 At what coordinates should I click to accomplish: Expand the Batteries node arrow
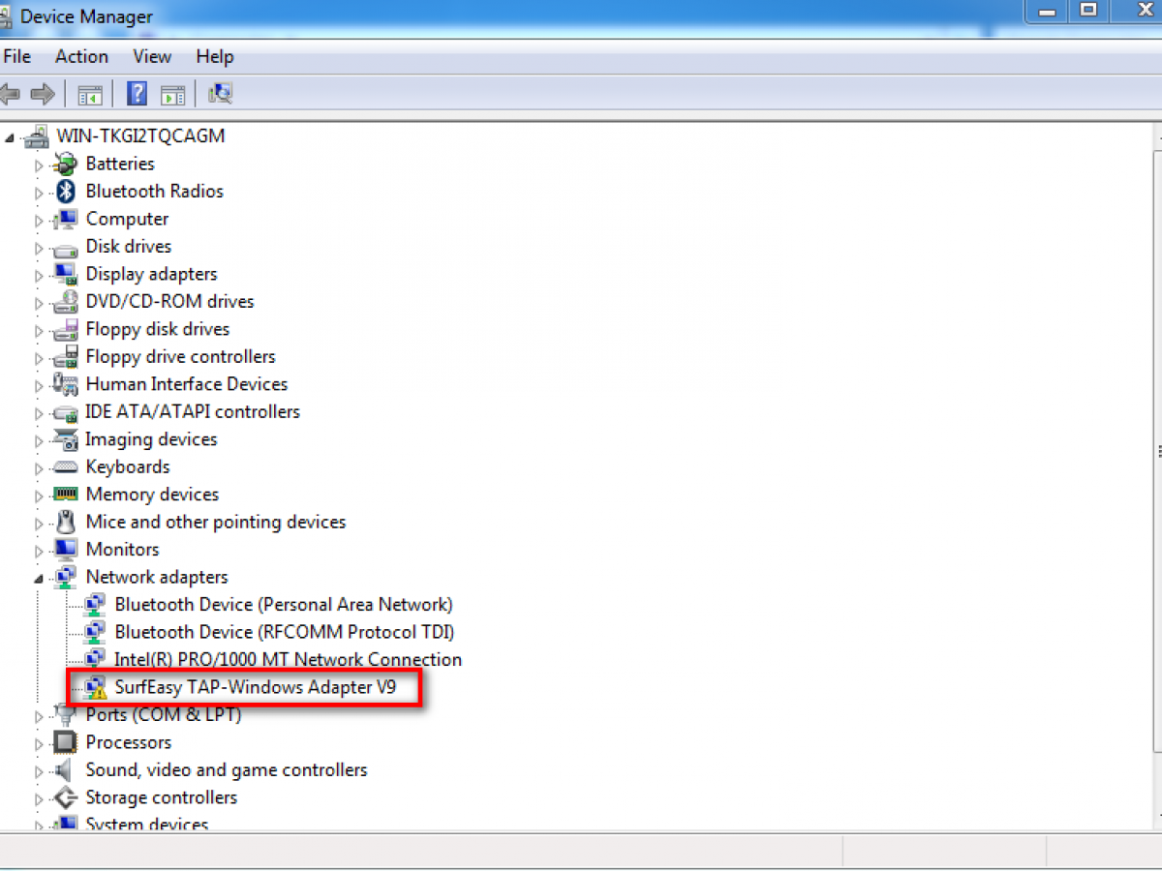coord(40,165)
